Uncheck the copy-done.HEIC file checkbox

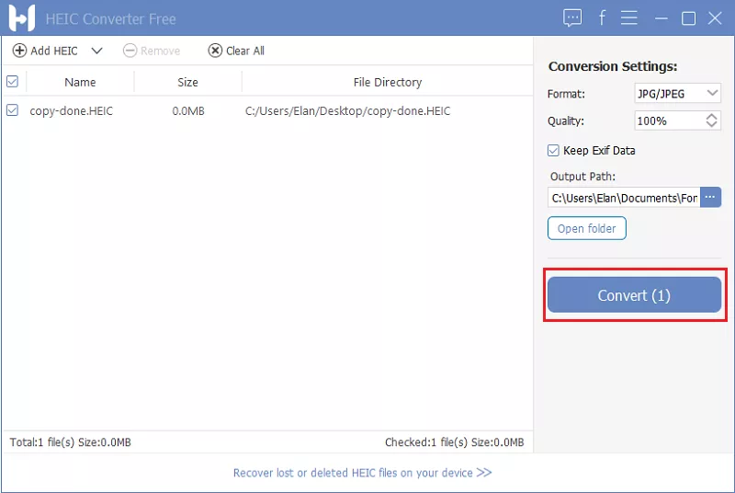[x=12, y=110]
